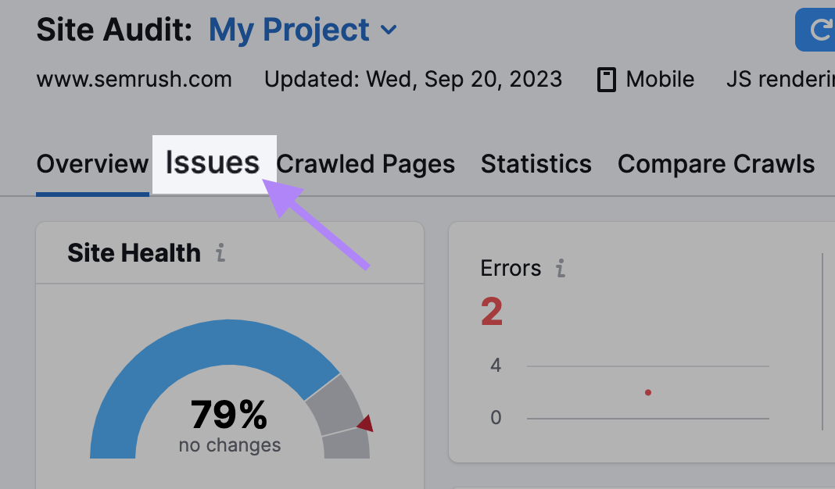
Task: Open the Compare Crawls tab
Action: point(716,164)
